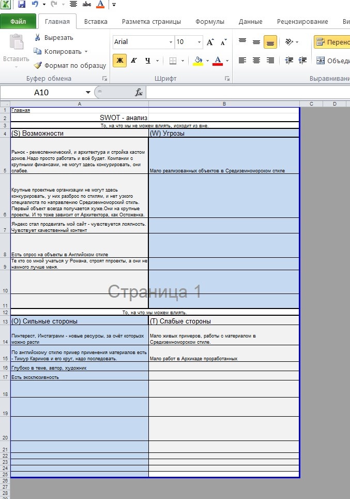Expand the Копировать dropdown arrow

coord(86,52)
